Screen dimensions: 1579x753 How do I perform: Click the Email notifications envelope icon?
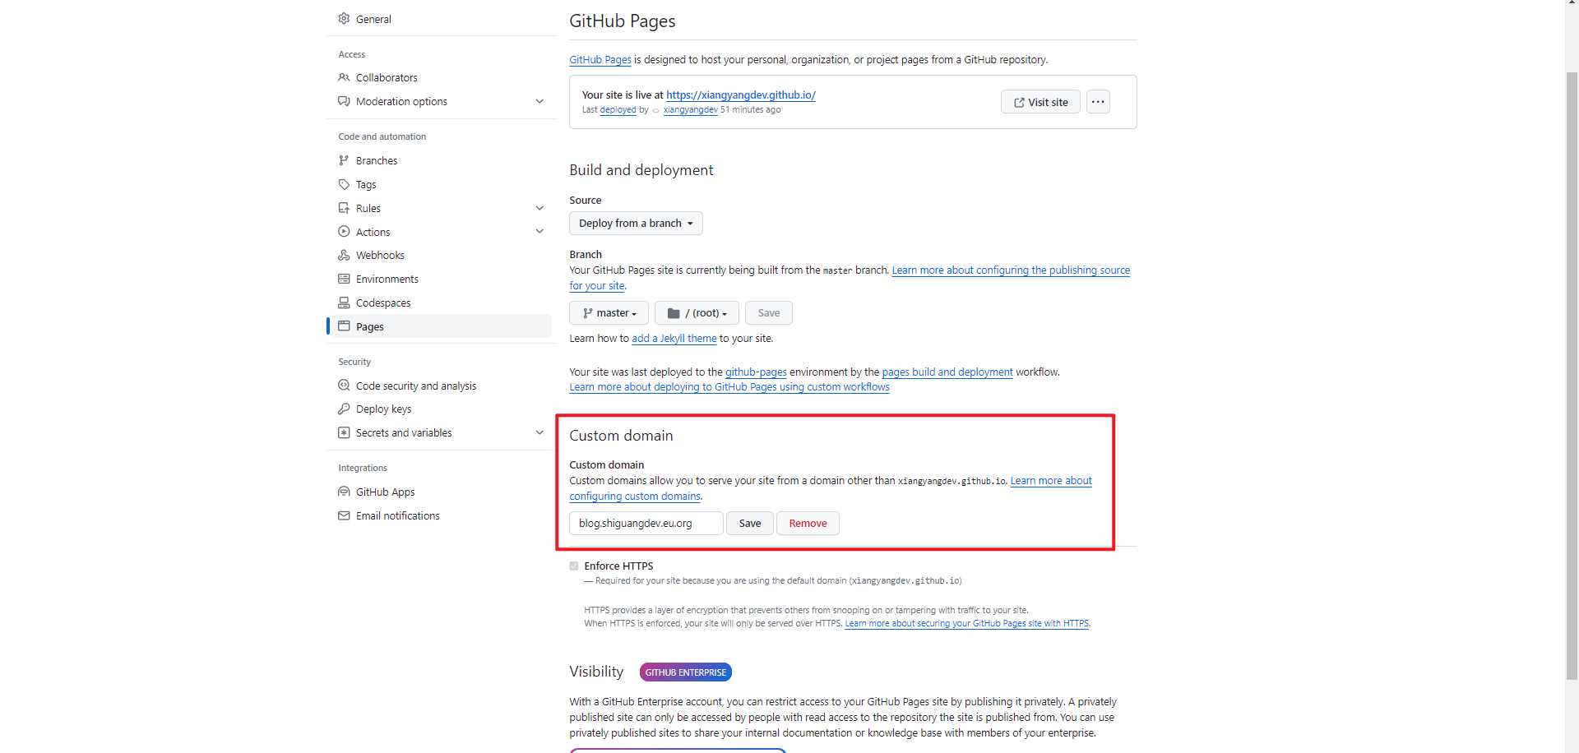tap(344, 515)
